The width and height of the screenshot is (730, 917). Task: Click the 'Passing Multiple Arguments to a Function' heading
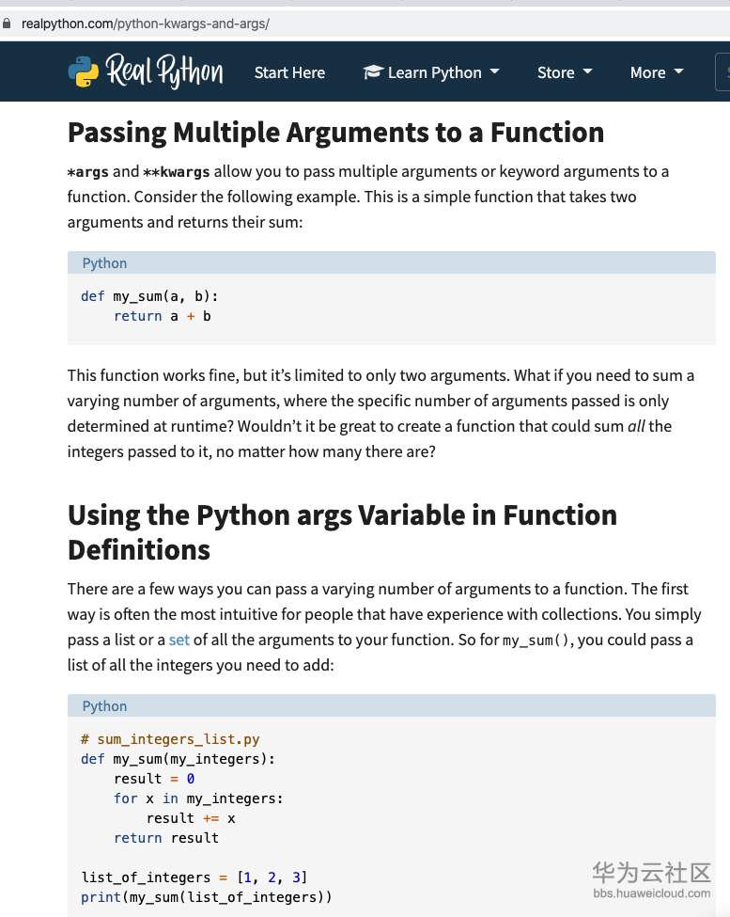coord(335,133)
